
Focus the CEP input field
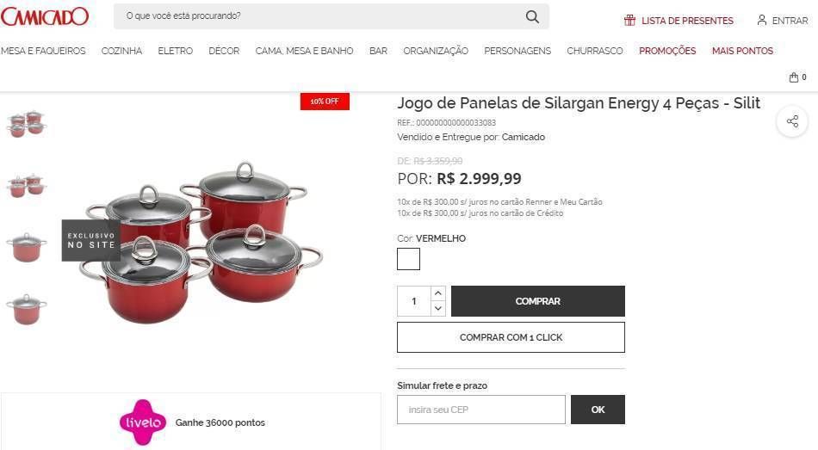click(x=481, y=410)
